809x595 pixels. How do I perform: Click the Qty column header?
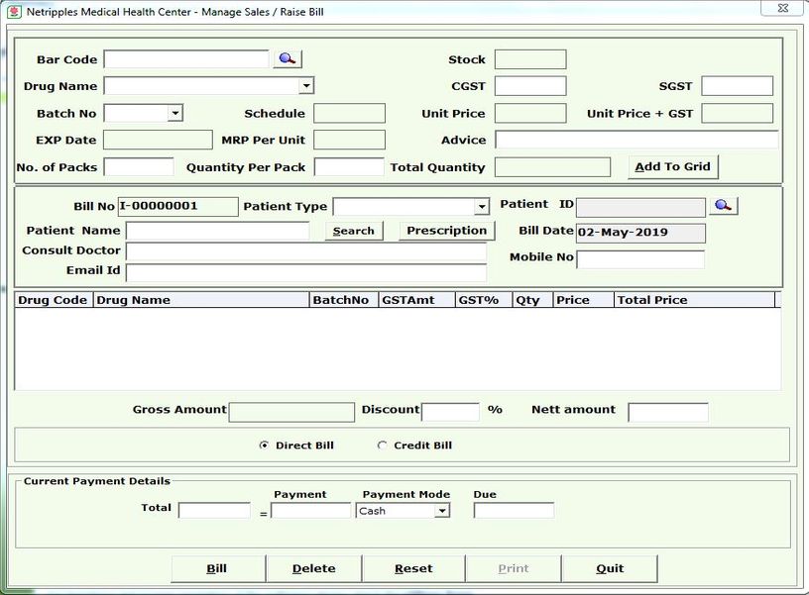[x=532, y=300]
